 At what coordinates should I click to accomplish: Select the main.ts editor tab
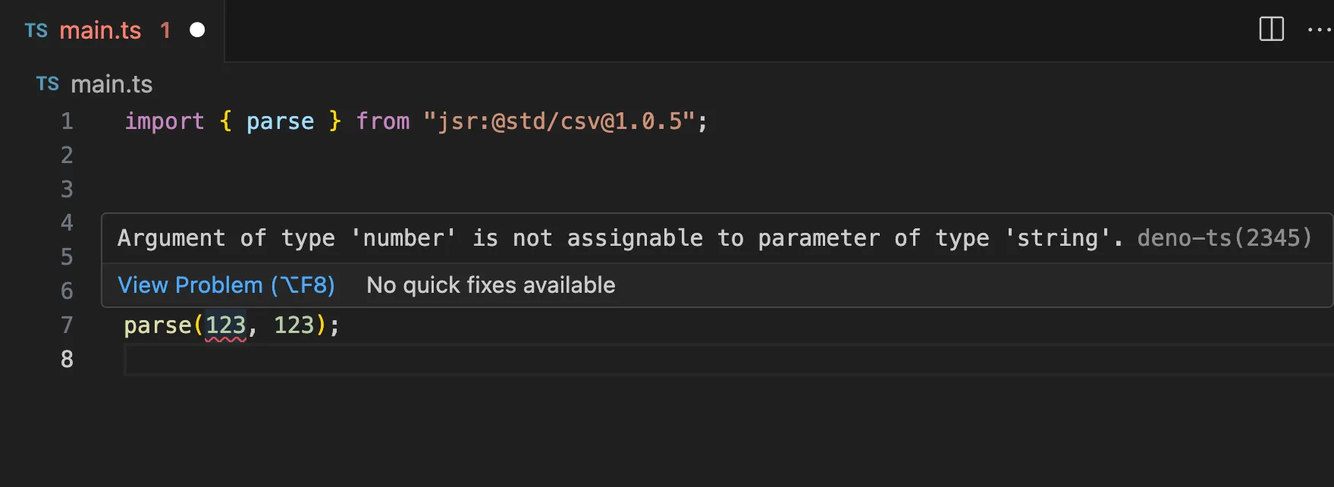pyautogui.click(x=102, y=30)
